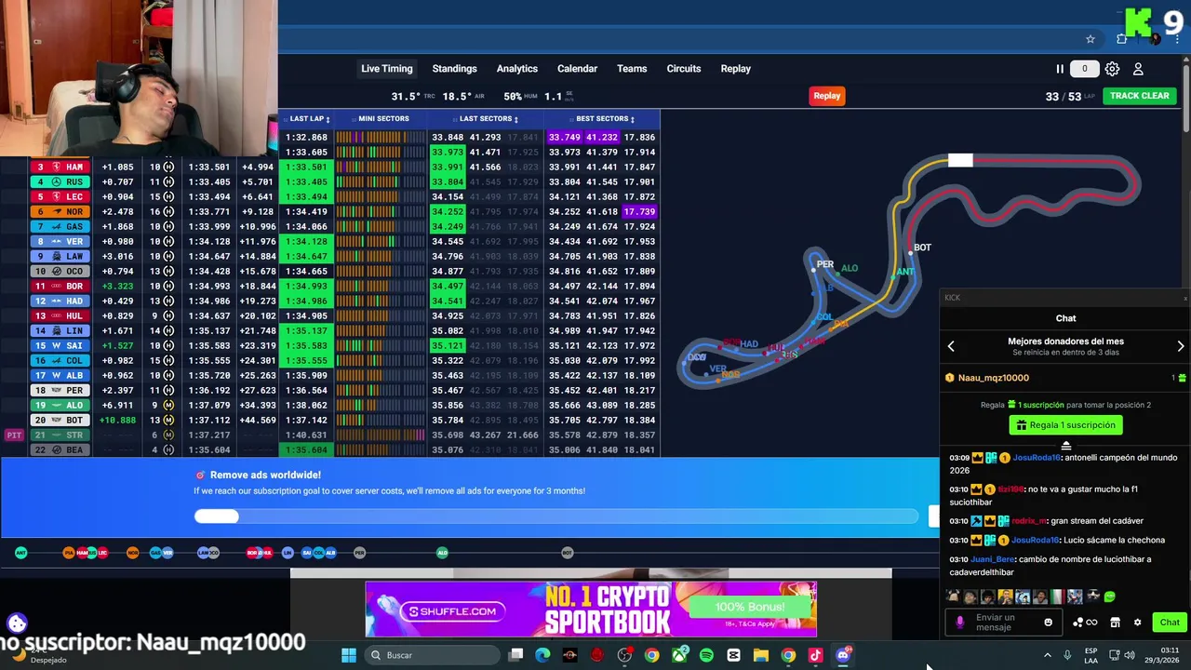Expand the system tray hidden icons chevron
Viewport: 1191px width, 670px height.
[1047, 655]
